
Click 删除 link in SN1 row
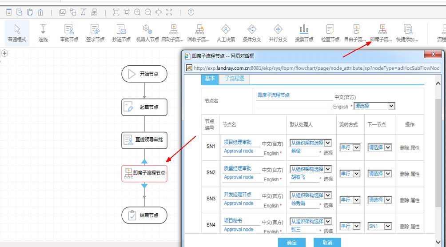pos(404,148)
